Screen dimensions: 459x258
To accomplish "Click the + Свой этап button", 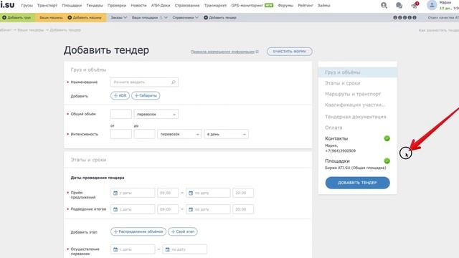I will (183, 231).
